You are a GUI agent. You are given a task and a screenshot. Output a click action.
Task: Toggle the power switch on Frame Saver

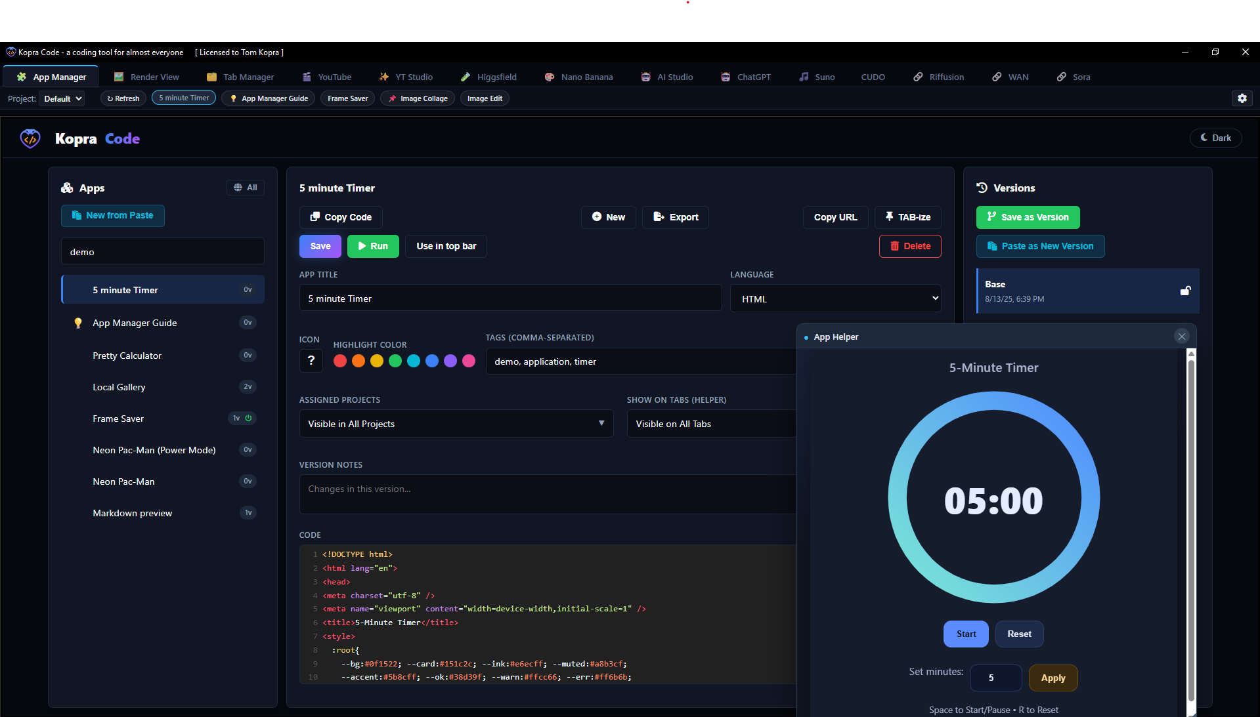point(249,418)
